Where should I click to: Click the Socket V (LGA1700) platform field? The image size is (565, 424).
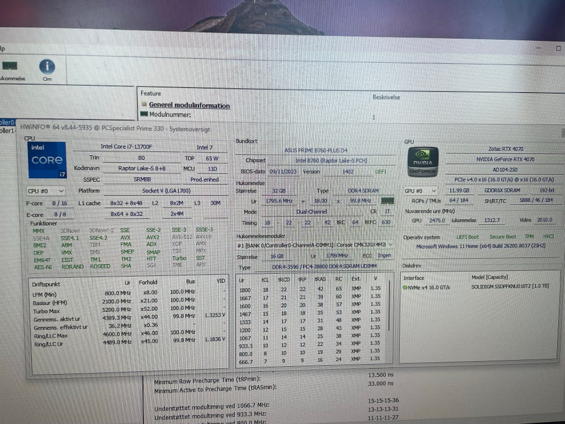166,191
